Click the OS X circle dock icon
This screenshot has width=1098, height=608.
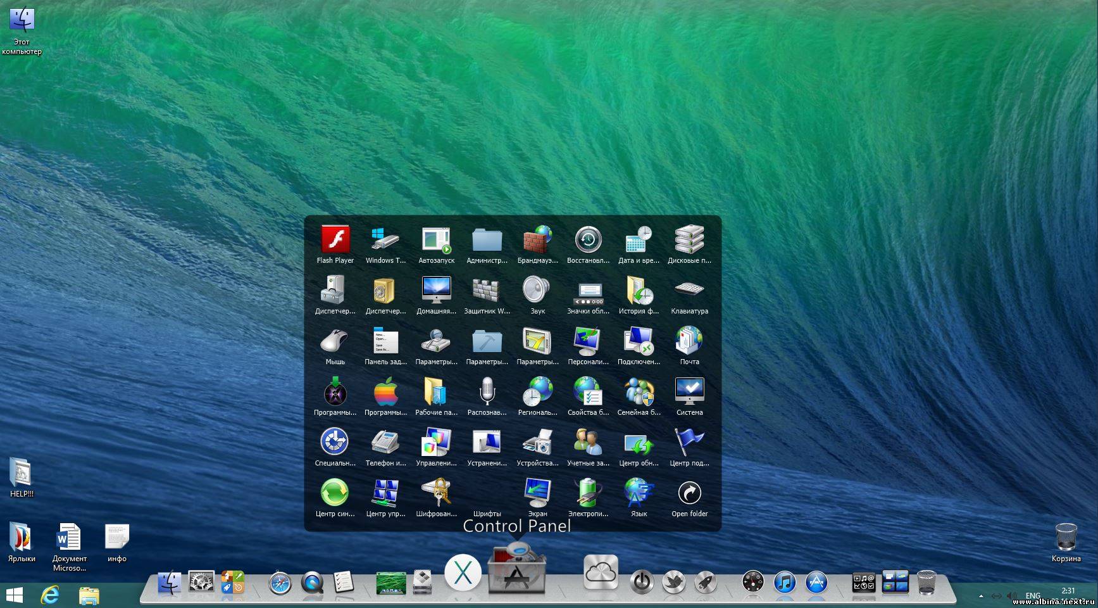tap(463, 573)
